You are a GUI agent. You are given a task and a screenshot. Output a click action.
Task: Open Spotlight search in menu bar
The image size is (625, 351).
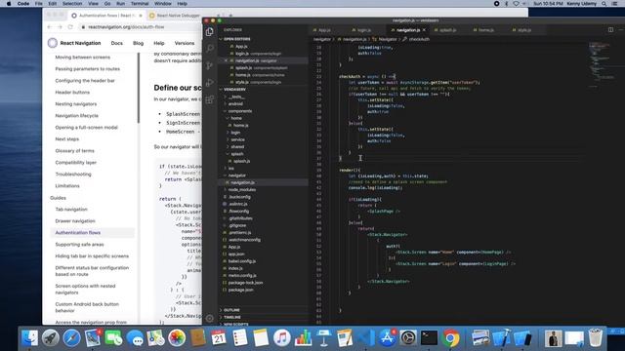[x=604, y=4]
